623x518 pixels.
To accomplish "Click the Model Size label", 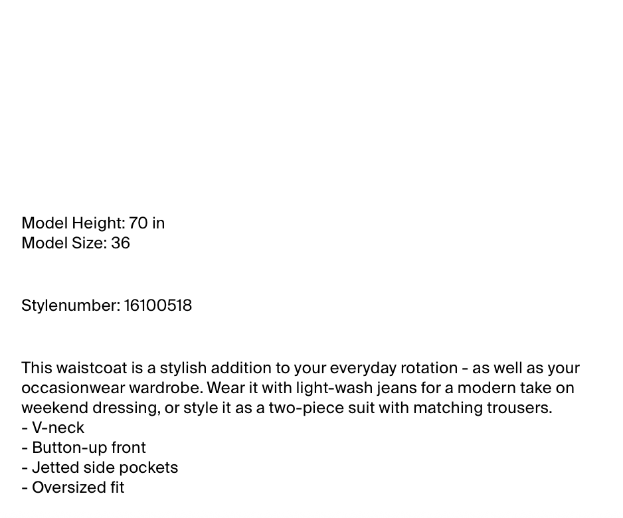I will tap(63, 243).
